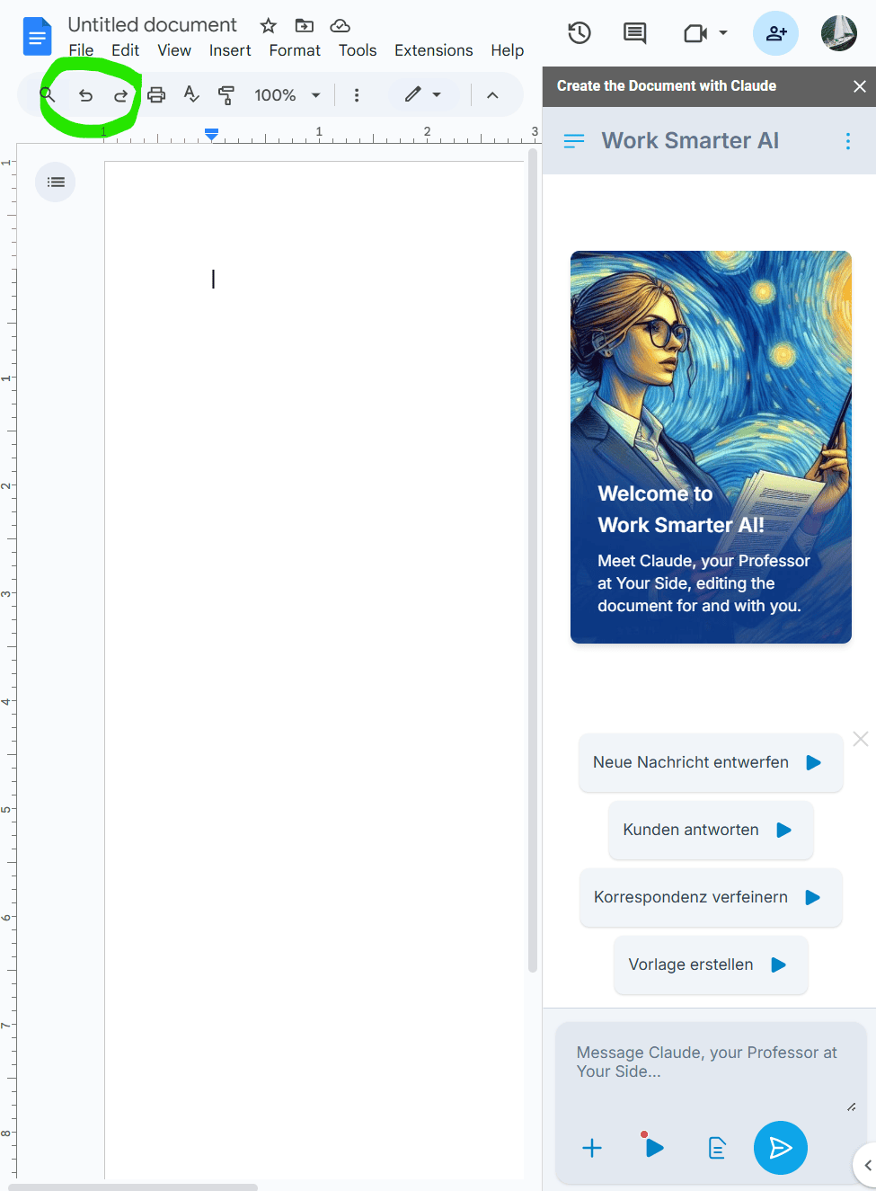Viewport: 876px width, 1191px height.
Task: Open version history clock icon
Action: click(580, 33)
